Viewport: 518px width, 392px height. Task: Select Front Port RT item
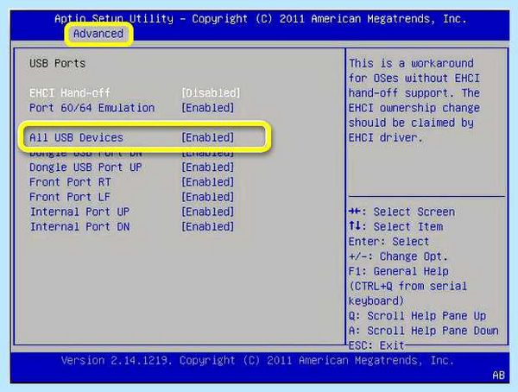[x=70, y=182]
